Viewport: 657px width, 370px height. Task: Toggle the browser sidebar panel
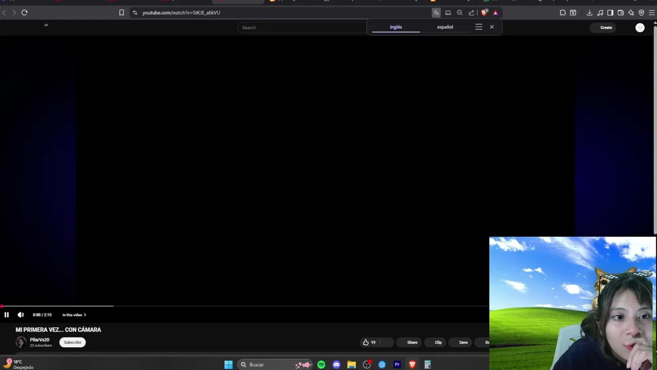pos(610,12)
